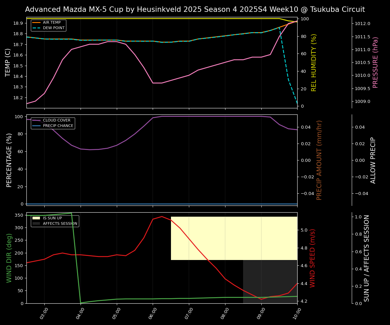This screenshot has width=390, height=325.
Task: Click the chart title mentioning Tsukuba Circuit
Action: coord(195,9)
